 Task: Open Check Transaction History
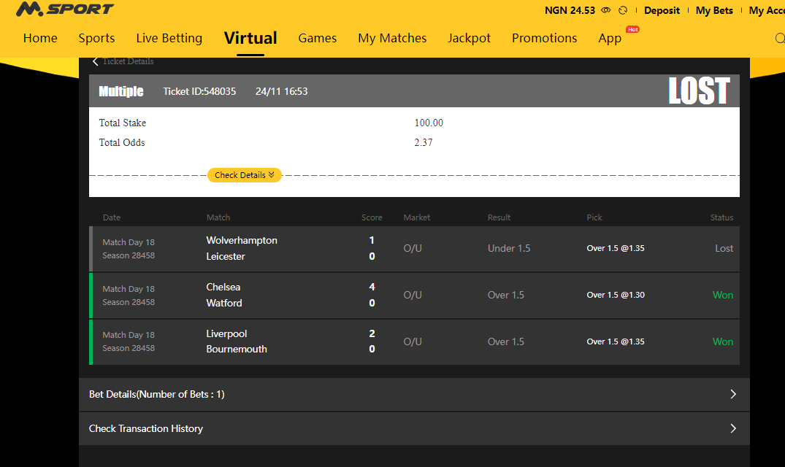tap(413, 428)
